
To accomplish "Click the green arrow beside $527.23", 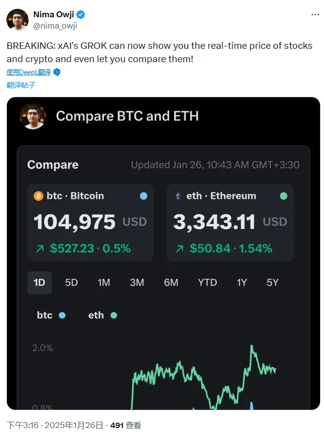I will [x=39, y=248].
